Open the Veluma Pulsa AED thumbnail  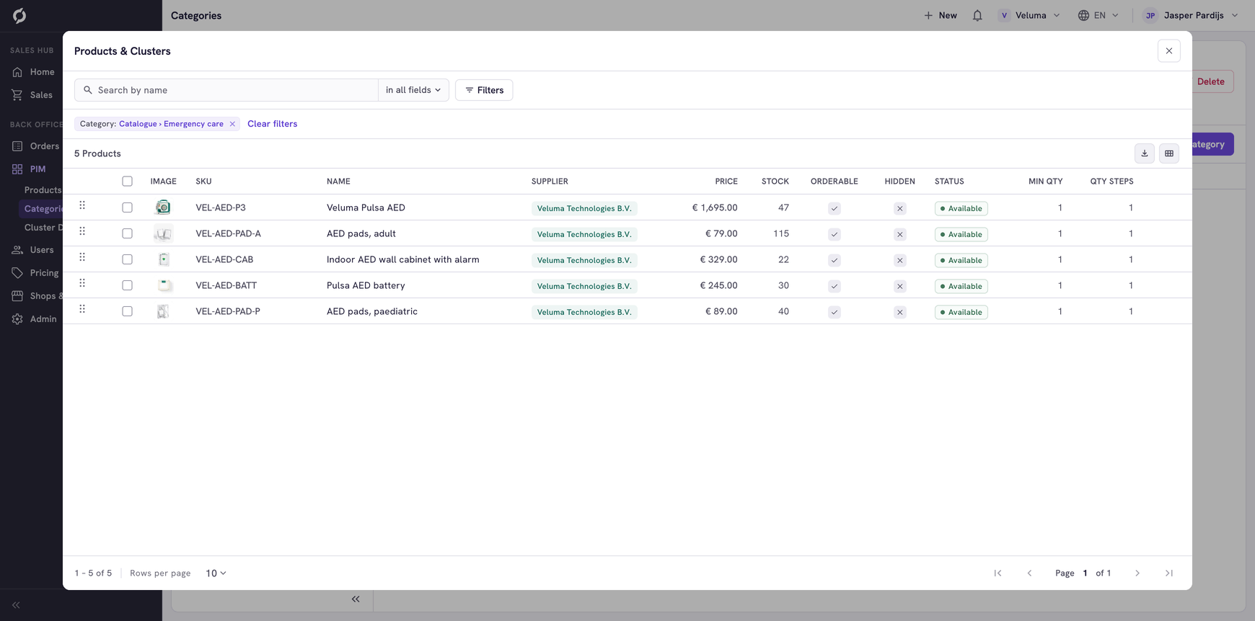(163, 207)
